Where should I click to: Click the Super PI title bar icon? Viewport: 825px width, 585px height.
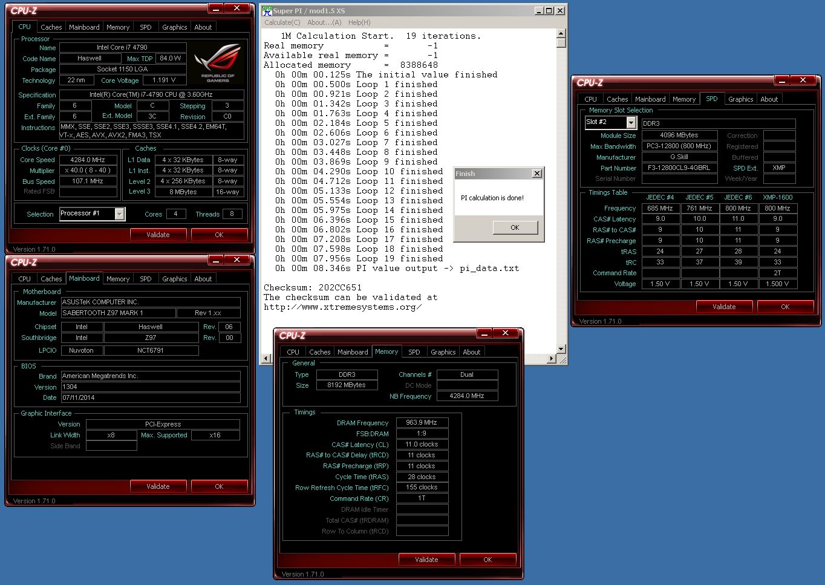tap(267, 10)
